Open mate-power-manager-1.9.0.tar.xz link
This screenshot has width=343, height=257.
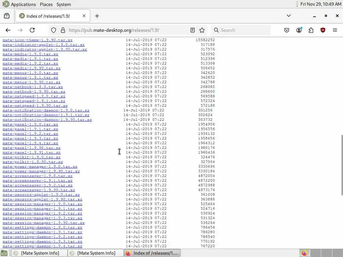(x=40, y=167)
